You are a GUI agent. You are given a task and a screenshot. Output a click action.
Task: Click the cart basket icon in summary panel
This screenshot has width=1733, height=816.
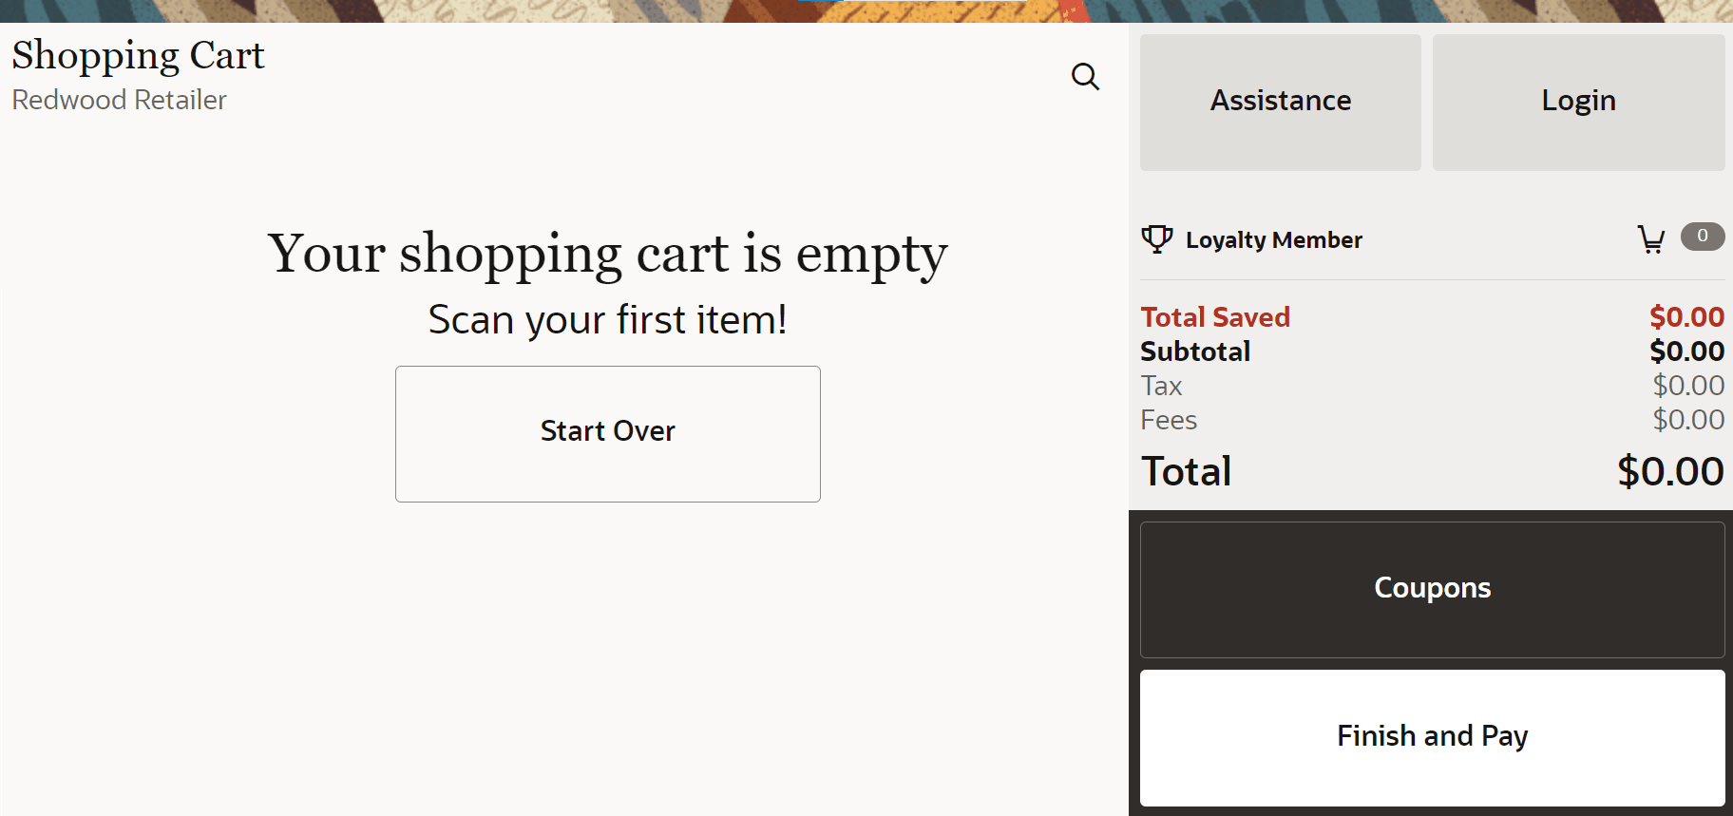1651,238
